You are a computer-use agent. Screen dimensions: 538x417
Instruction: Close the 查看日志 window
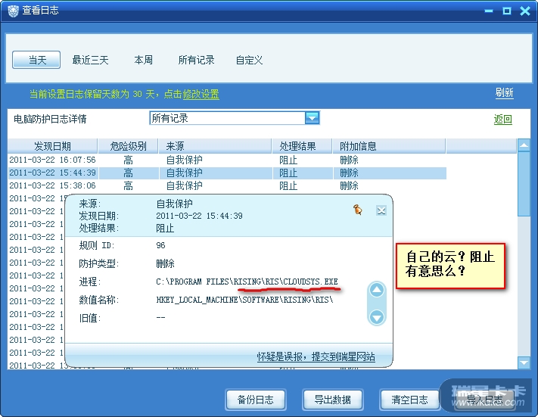click(525, 11)
